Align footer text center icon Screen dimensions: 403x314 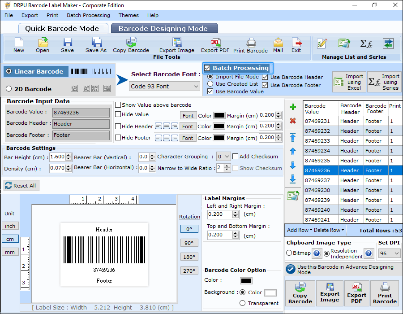pos(167,138)
